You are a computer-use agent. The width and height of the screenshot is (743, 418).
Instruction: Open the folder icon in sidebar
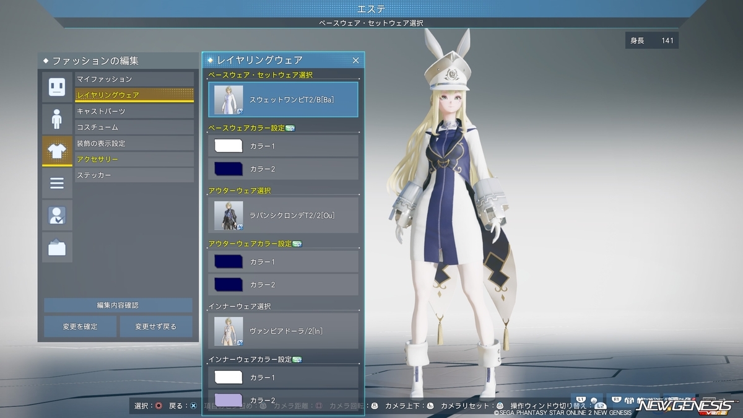(x=57, y=248)
